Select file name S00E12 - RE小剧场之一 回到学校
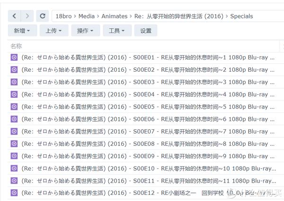The image size is (284, 201). pyautogui.click(x=149, y=193)
